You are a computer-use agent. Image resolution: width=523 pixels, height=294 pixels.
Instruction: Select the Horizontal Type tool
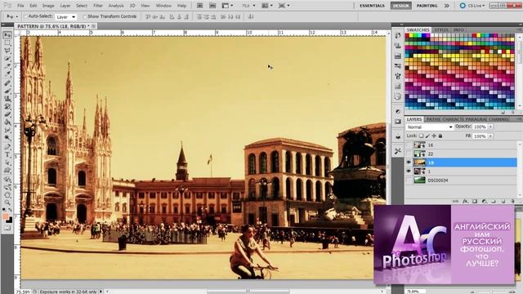point(7,154)
